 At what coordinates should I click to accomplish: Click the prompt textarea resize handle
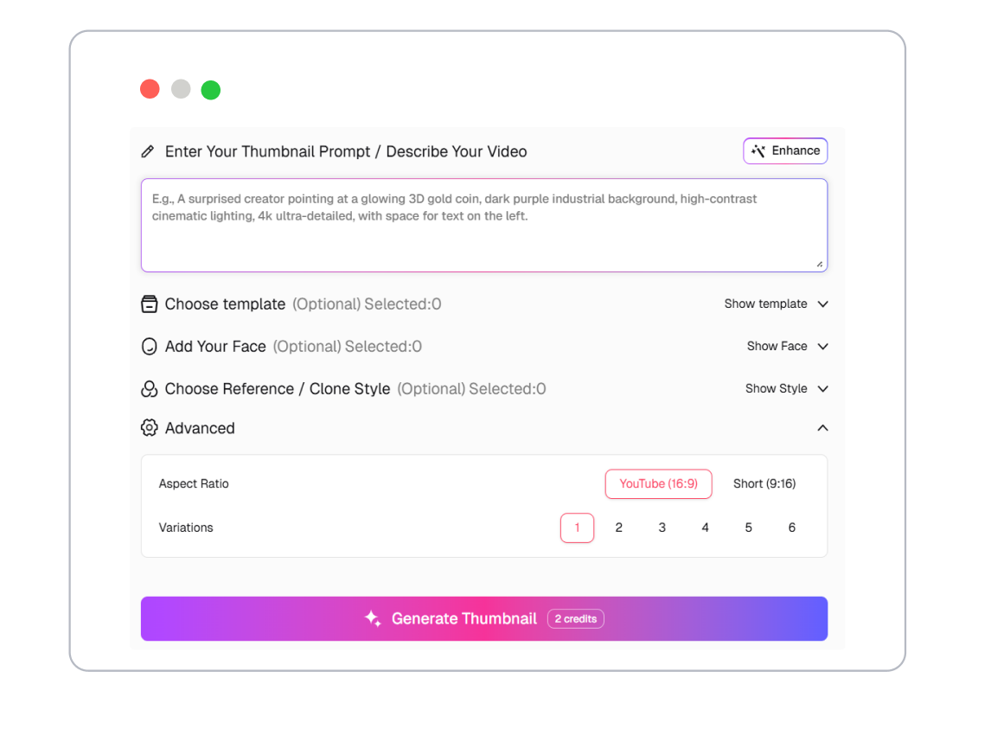(x=819, y=264)
